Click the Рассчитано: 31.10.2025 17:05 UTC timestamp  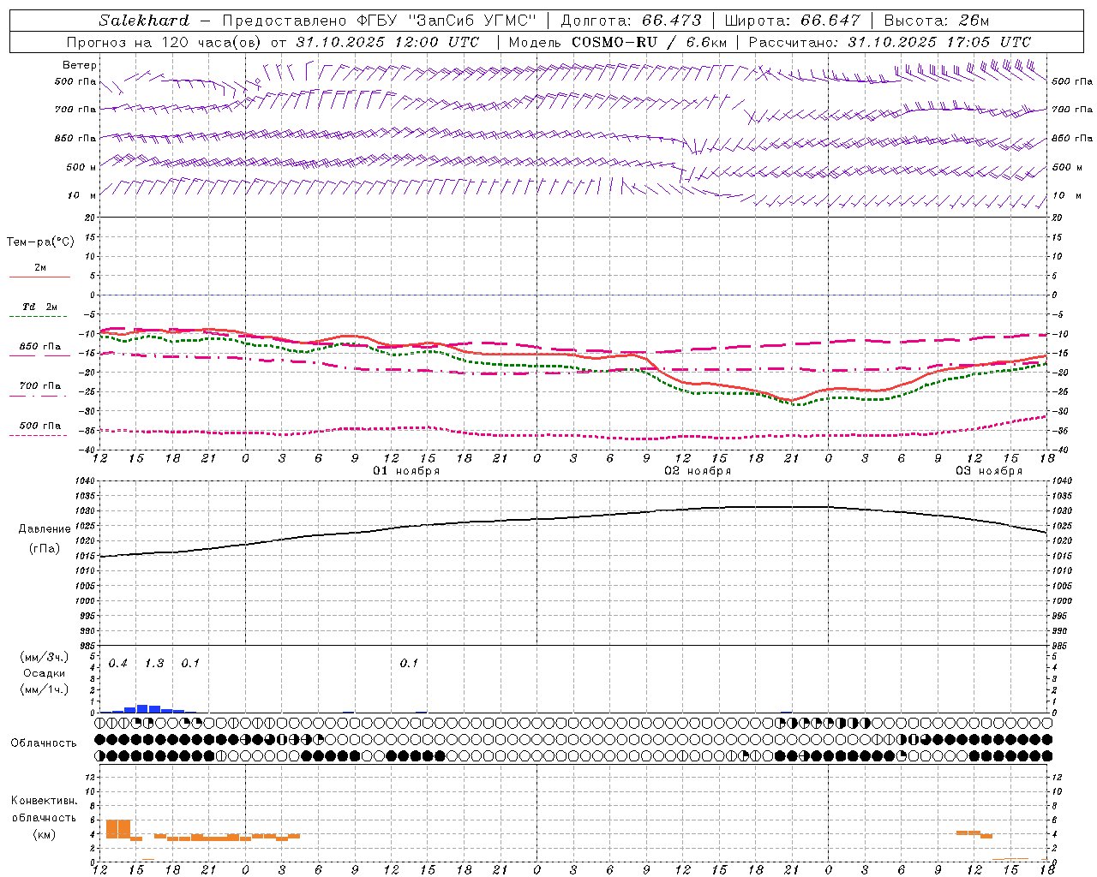pos(890,42)
